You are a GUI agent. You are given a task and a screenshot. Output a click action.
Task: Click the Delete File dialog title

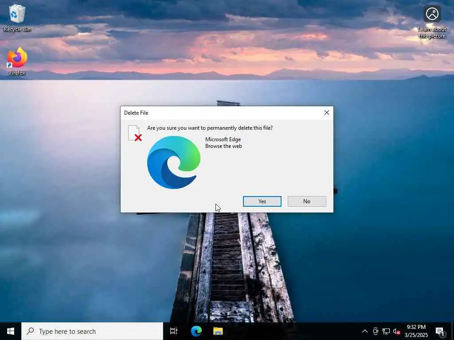[136, 113]
